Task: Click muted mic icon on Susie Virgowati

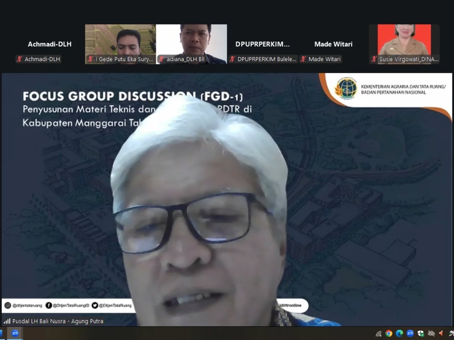Action: click(x=374, y=59)
